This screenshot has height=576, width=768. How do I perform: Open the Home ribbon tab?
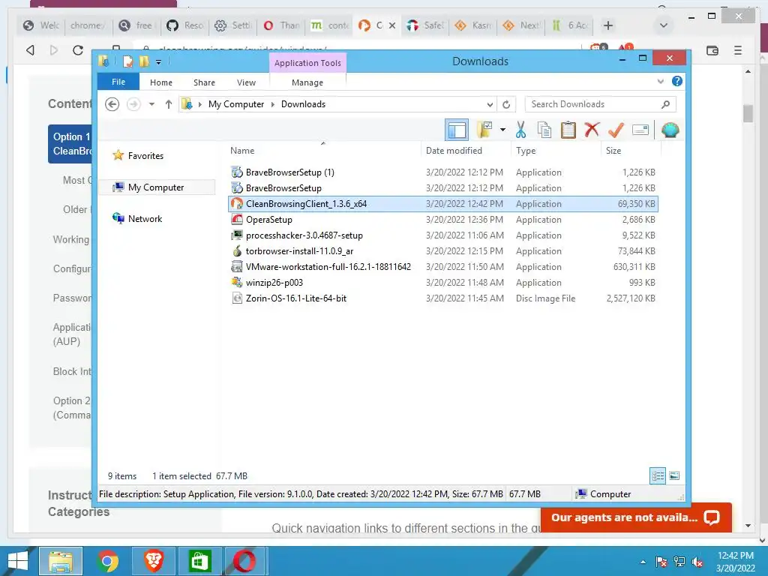point(161,82)
